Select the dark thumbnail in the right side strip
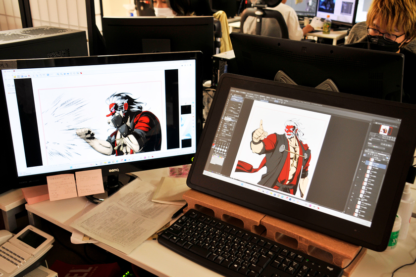 click(186, 109)
